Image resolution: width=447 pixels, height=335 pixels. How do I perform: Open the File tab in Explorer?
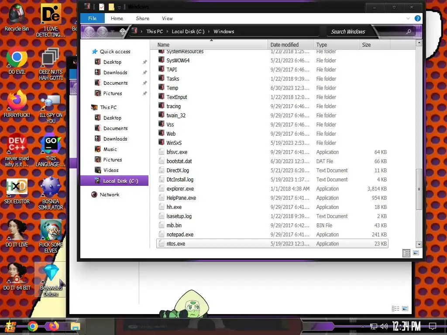click(x=93, y=18)
